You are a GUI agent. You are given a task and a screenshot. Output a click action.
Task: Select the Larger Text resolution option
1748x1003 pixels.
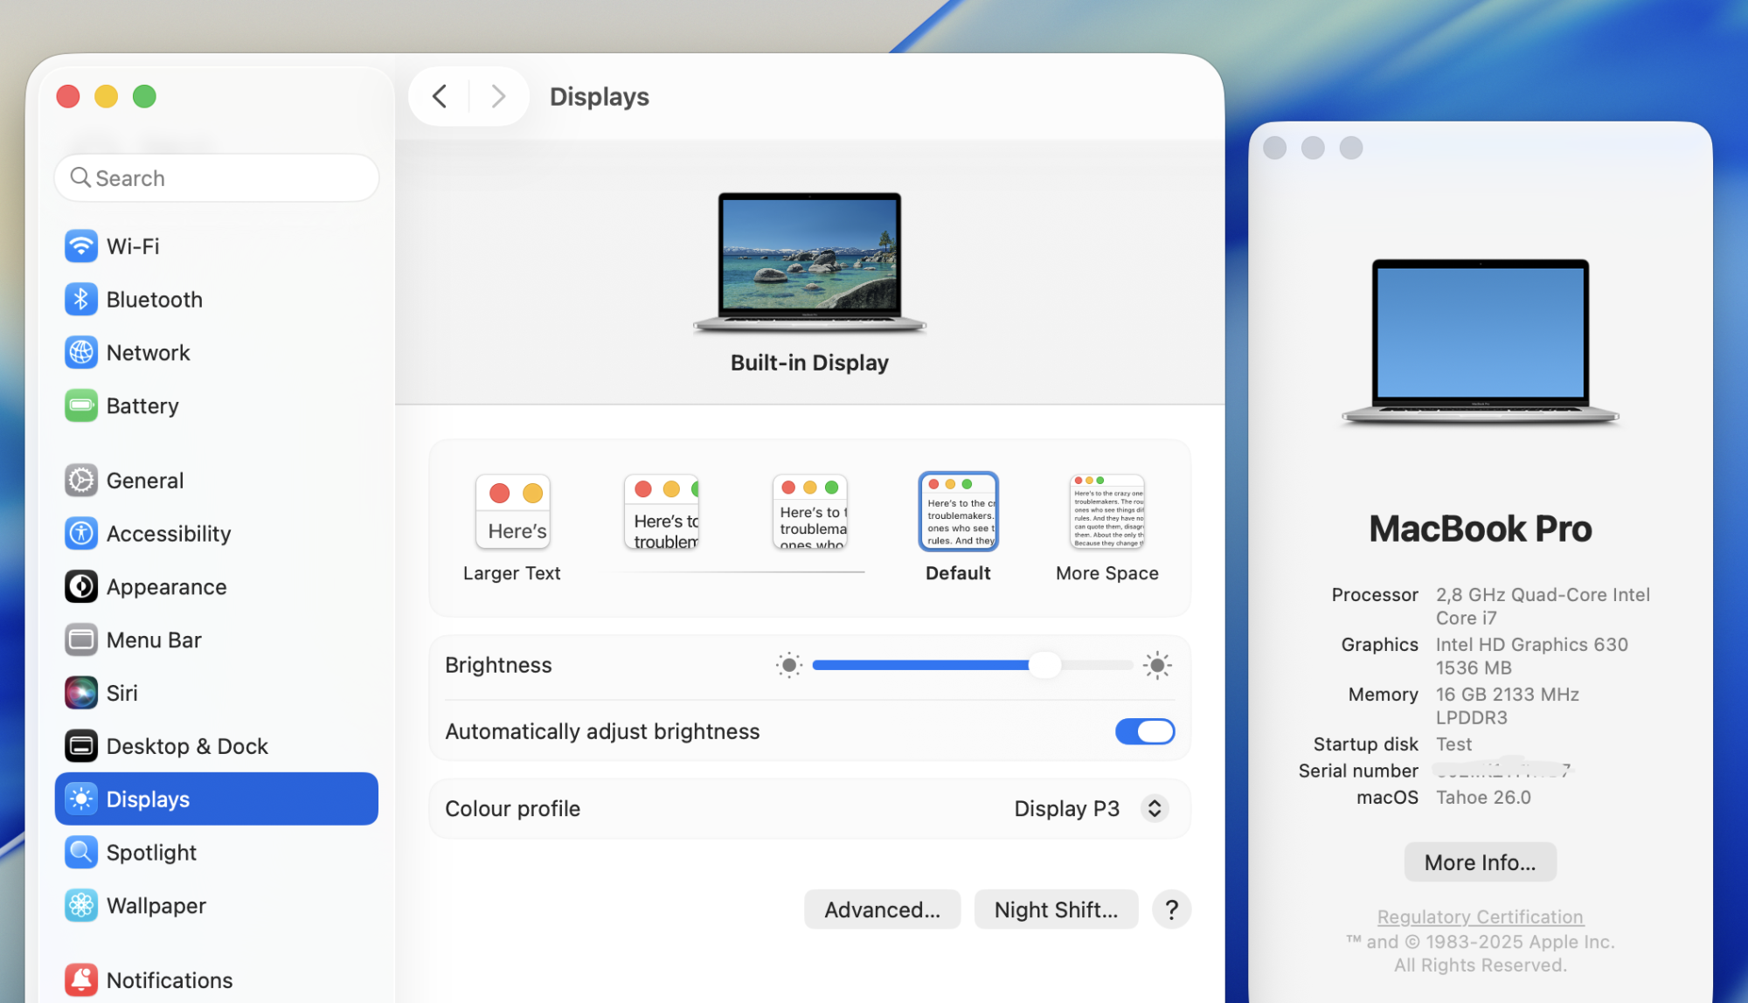click(x=512, y=513)
